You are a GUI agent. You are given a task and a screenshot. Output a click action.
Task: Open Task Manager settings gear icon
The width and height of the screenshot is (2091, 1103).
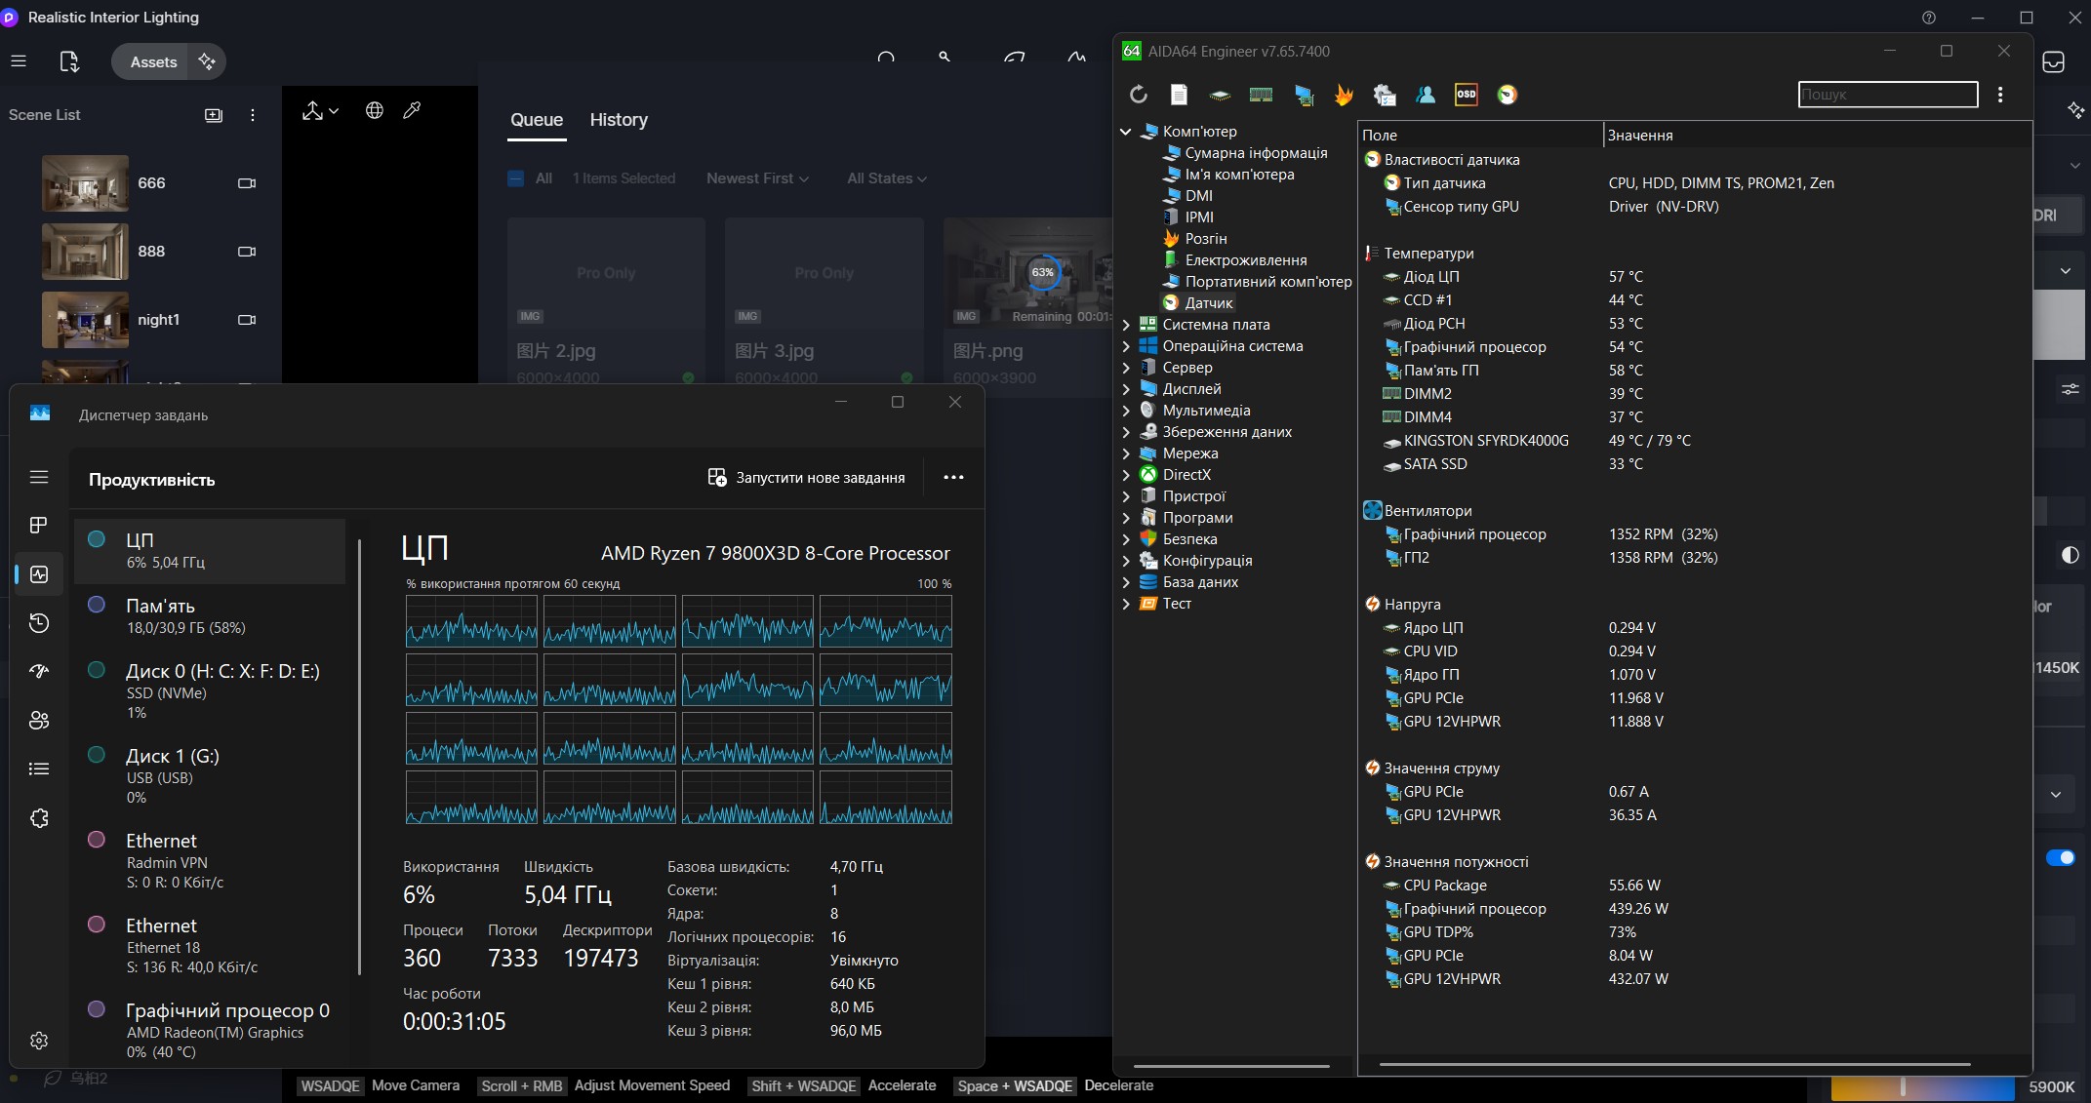point(39,1041)
